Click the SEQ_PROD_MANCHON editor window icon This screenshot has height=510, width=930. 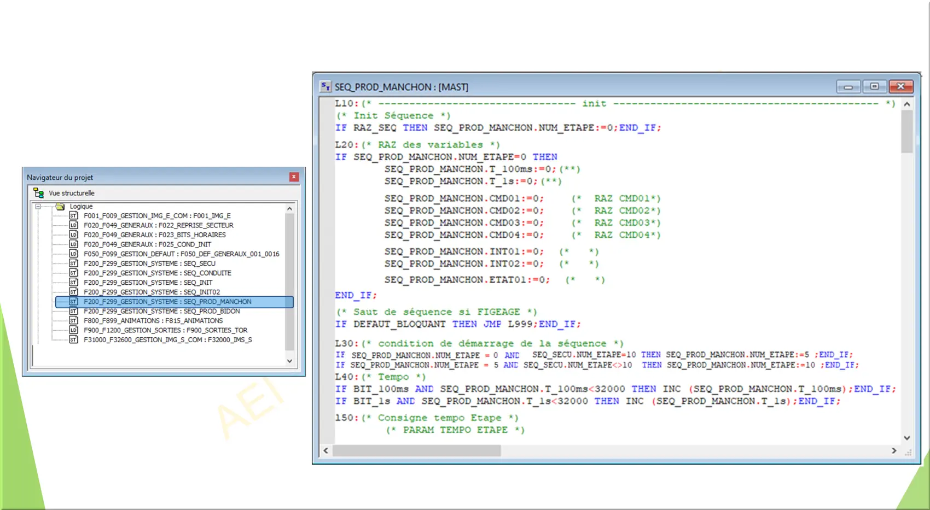click(x=326, y=86)
